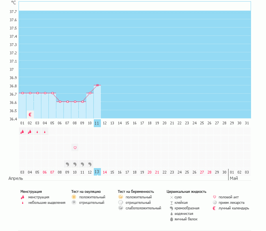
Task: Click the lunar calendar moon icon on cycle day 02
Action: point(30,114)
